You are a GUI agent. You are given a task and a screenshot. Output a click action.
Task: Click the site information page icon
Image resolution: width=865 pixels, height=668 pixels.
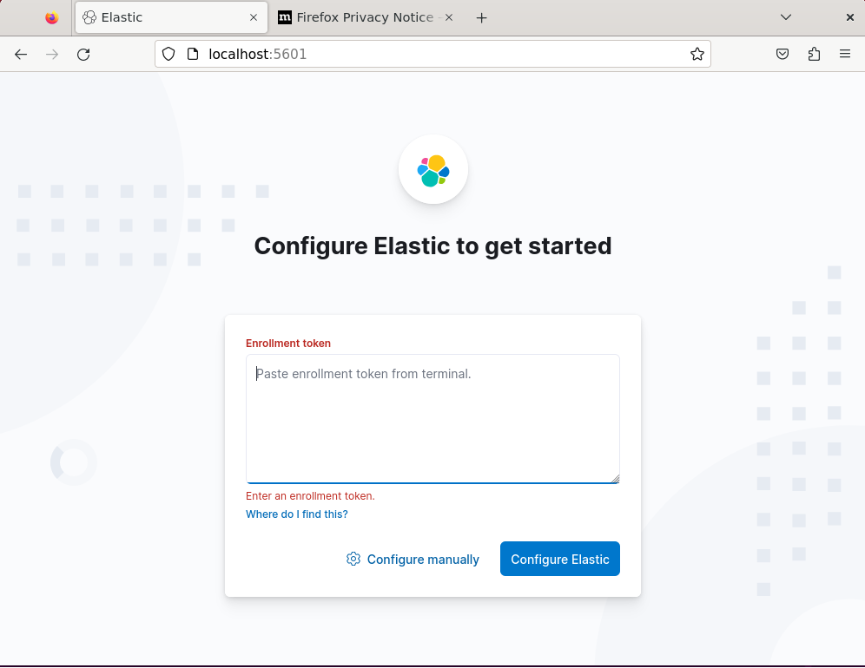pos(193,54)
